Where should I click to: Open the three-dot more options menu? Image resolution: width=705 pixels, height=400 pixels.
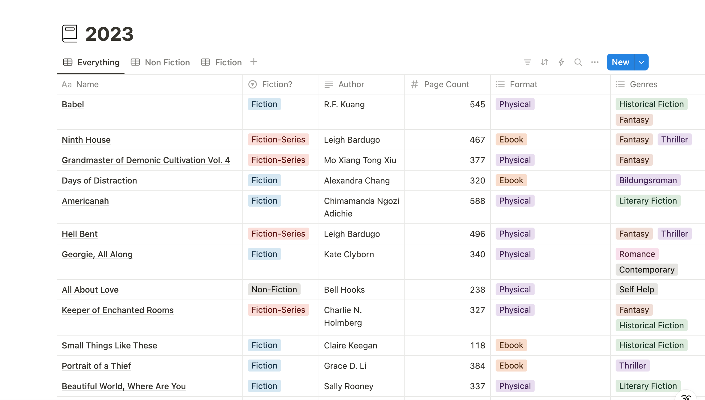point(595,62)
